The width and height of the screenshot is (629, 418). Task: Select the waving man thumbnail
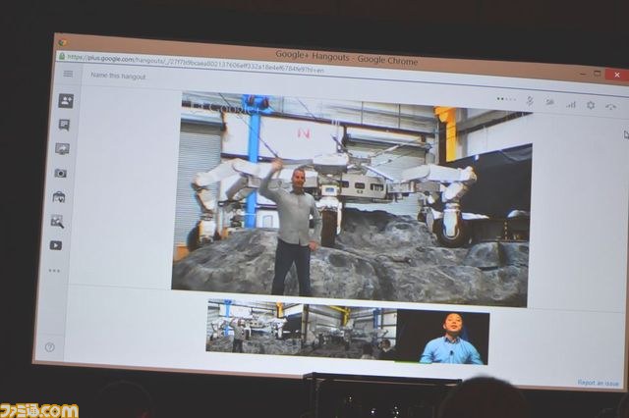pos(255,327)
